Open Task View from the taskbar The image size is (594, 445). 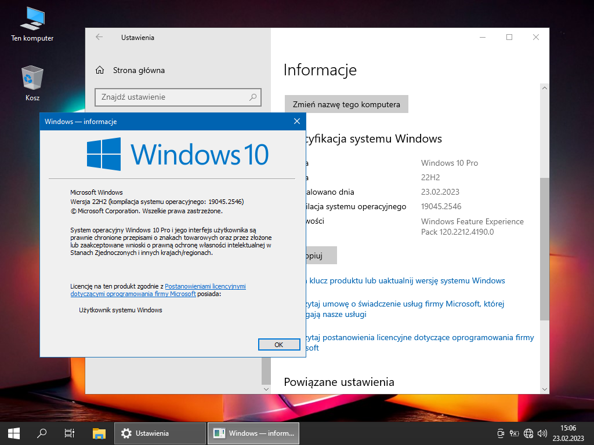point(70,433)
